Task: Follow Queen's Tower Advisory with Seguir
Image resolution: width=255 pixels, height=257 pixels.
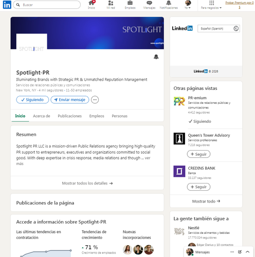Action: [x=198, y=154]
